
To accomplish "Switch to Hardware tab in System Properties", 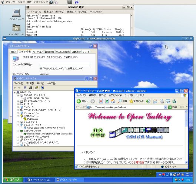I will (x=38, y=52).
